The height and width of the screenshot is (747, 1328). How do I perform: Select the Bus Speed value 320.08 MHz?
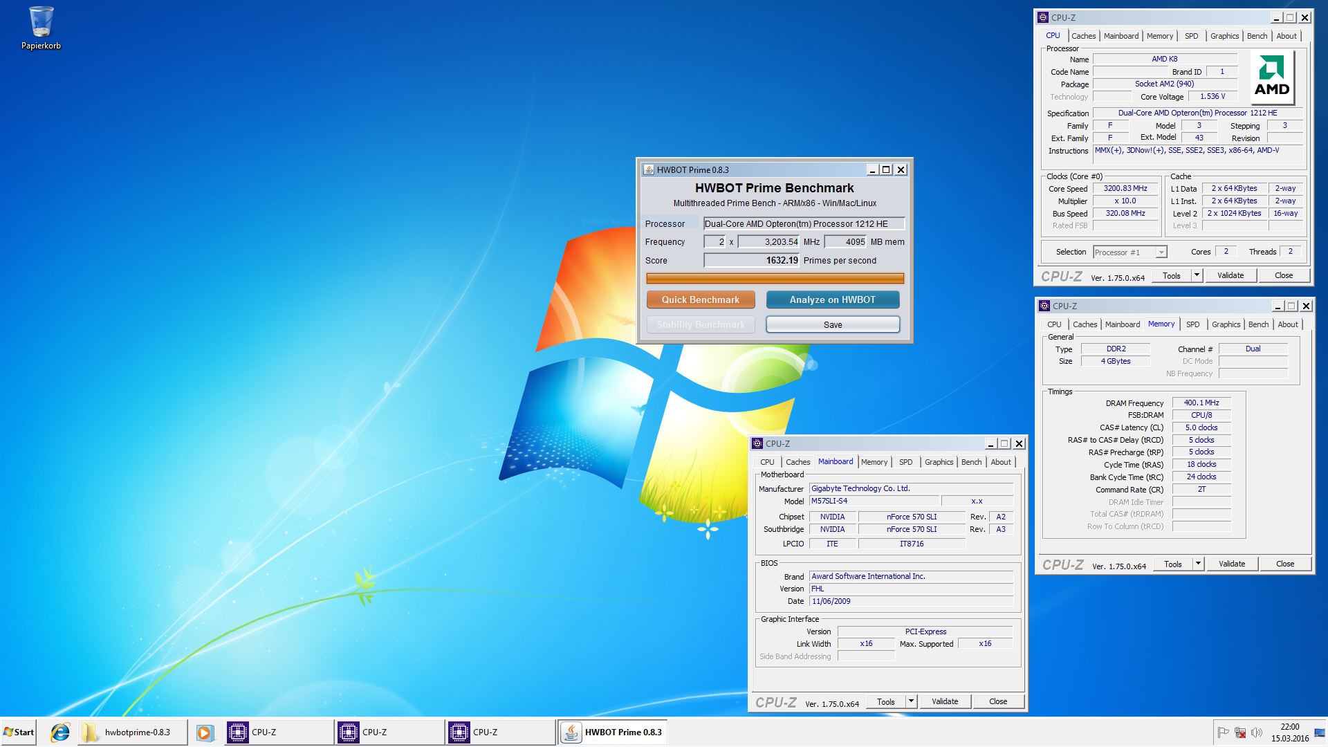pos(1125,213)
